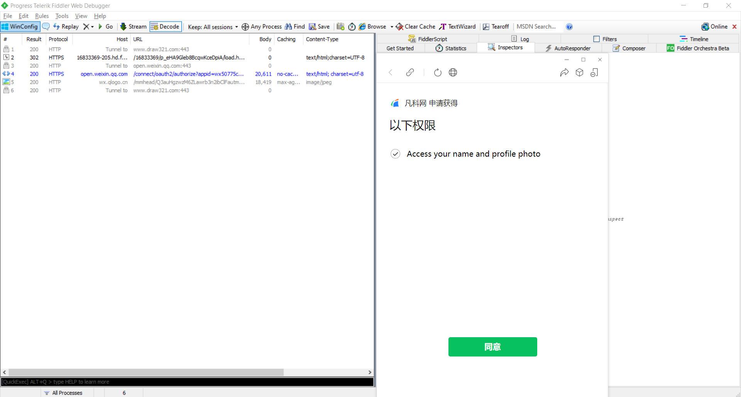
Task: Click the scroll right arrow under session list
Action: tap(370, 372)
